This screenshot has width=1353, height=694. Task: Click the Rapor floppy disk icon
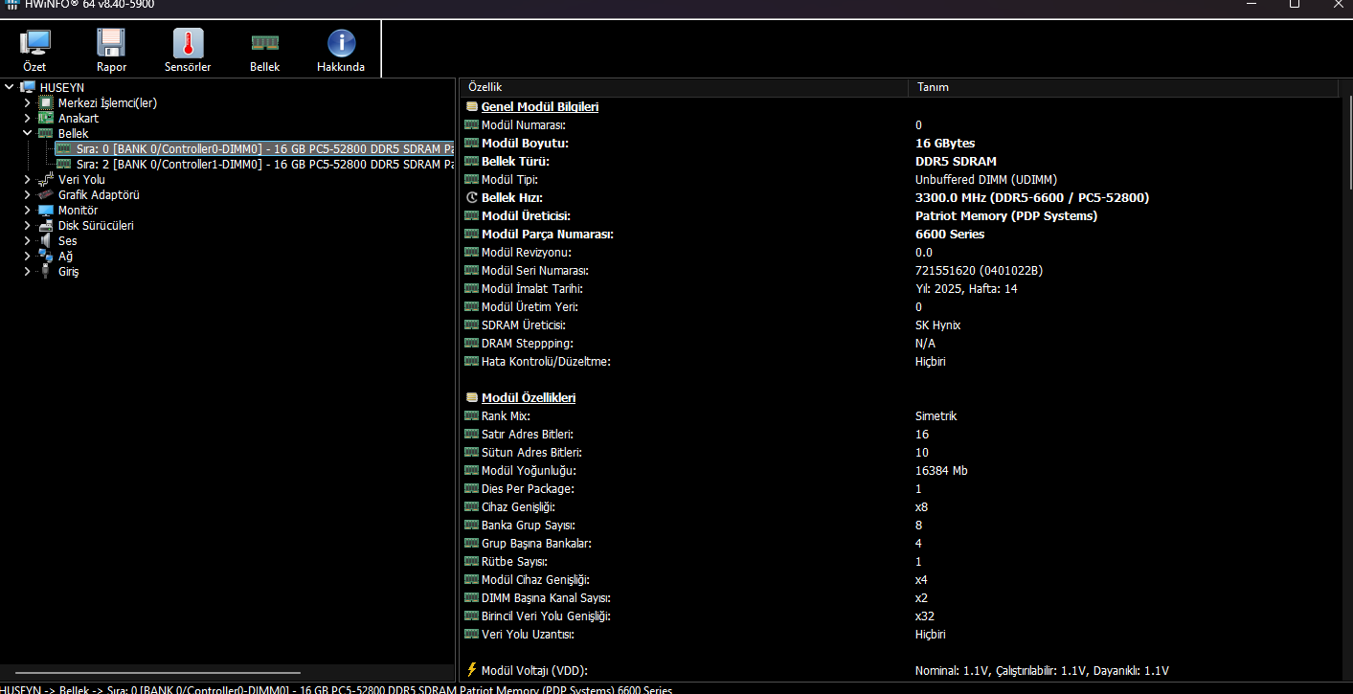(x=111, y=43)
